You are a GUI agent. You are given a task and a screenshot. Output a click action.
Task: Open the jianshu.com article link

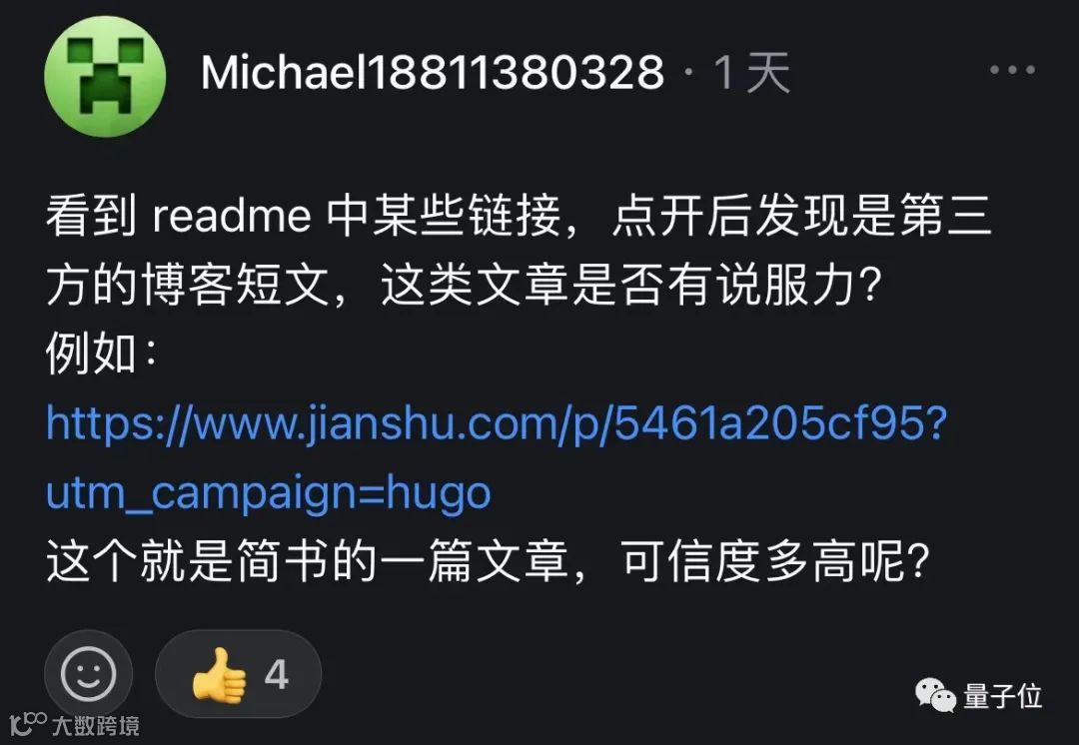[x=497, y=423]
